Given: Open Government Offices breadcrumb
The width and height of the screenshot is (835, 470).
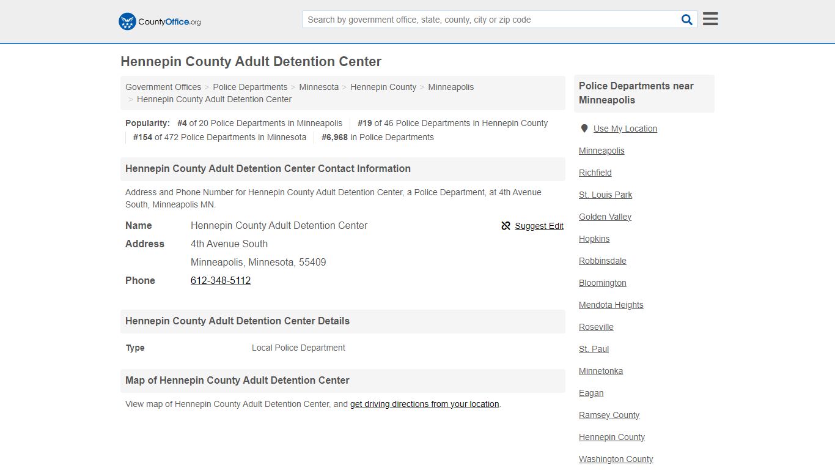Looking at the screenshot, I should point(163,87).
